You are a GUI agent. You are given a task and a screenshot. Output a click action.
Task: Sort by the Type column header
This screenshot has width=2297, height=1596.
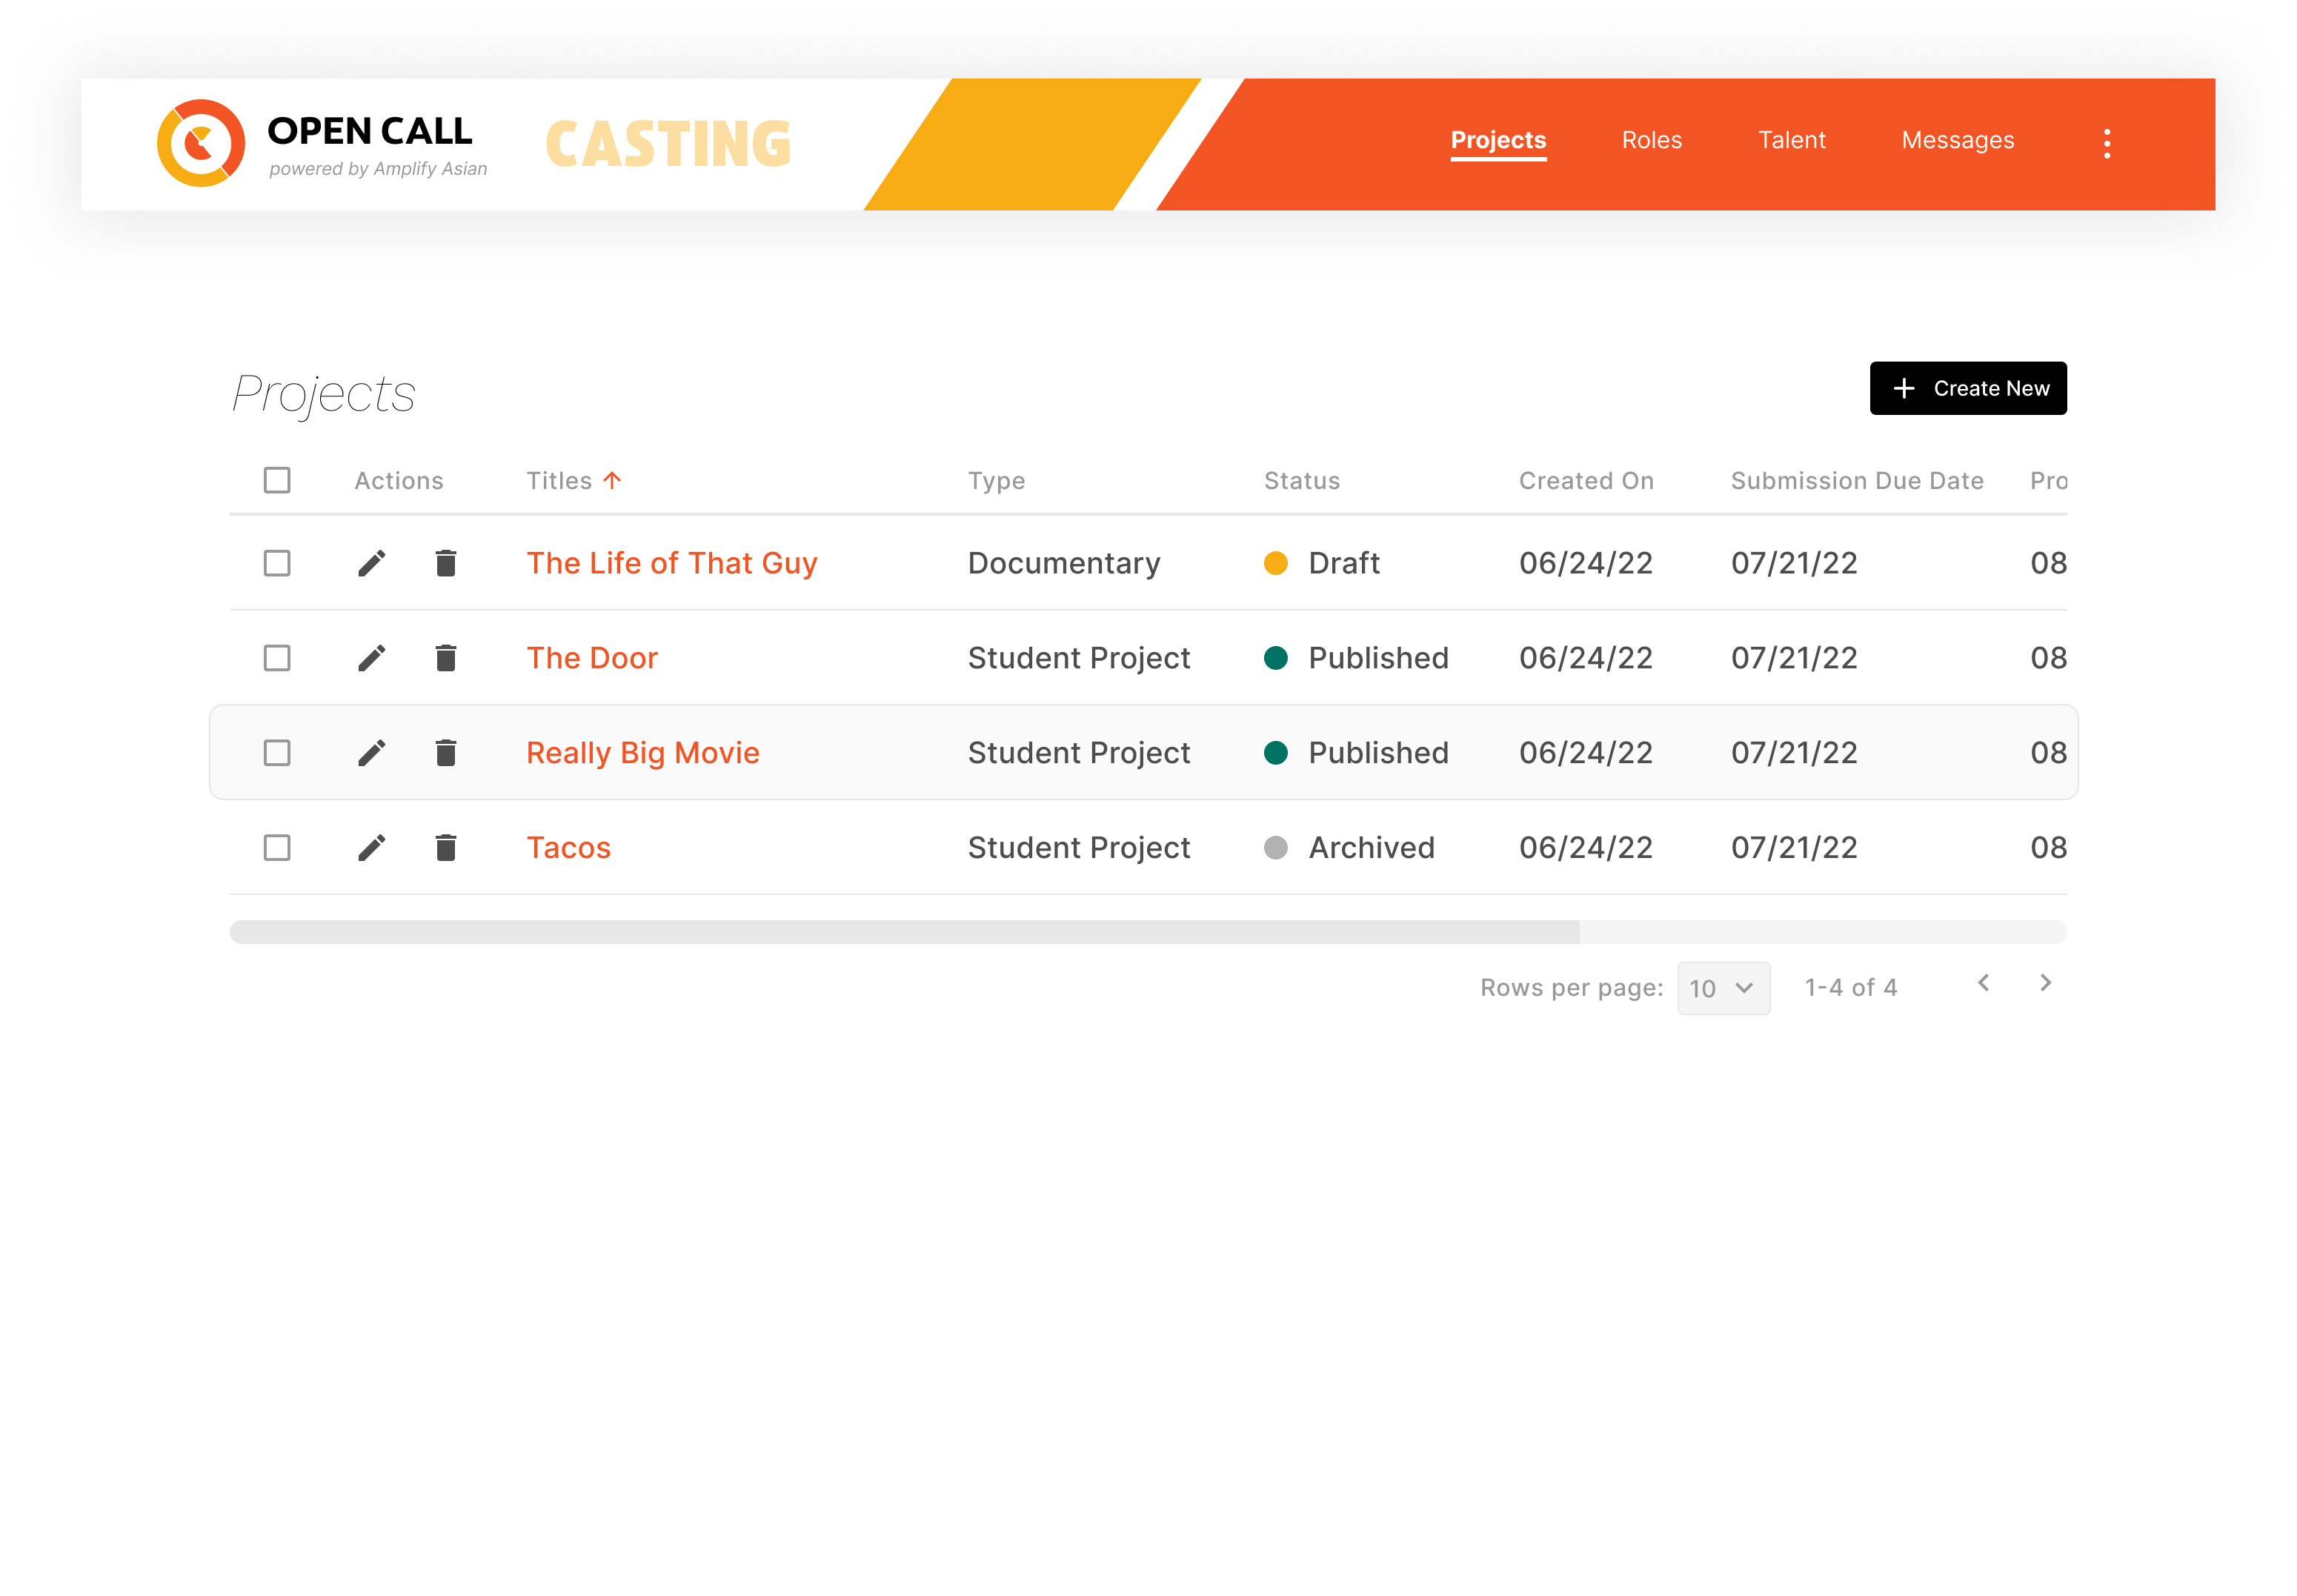tap(996, 481)
